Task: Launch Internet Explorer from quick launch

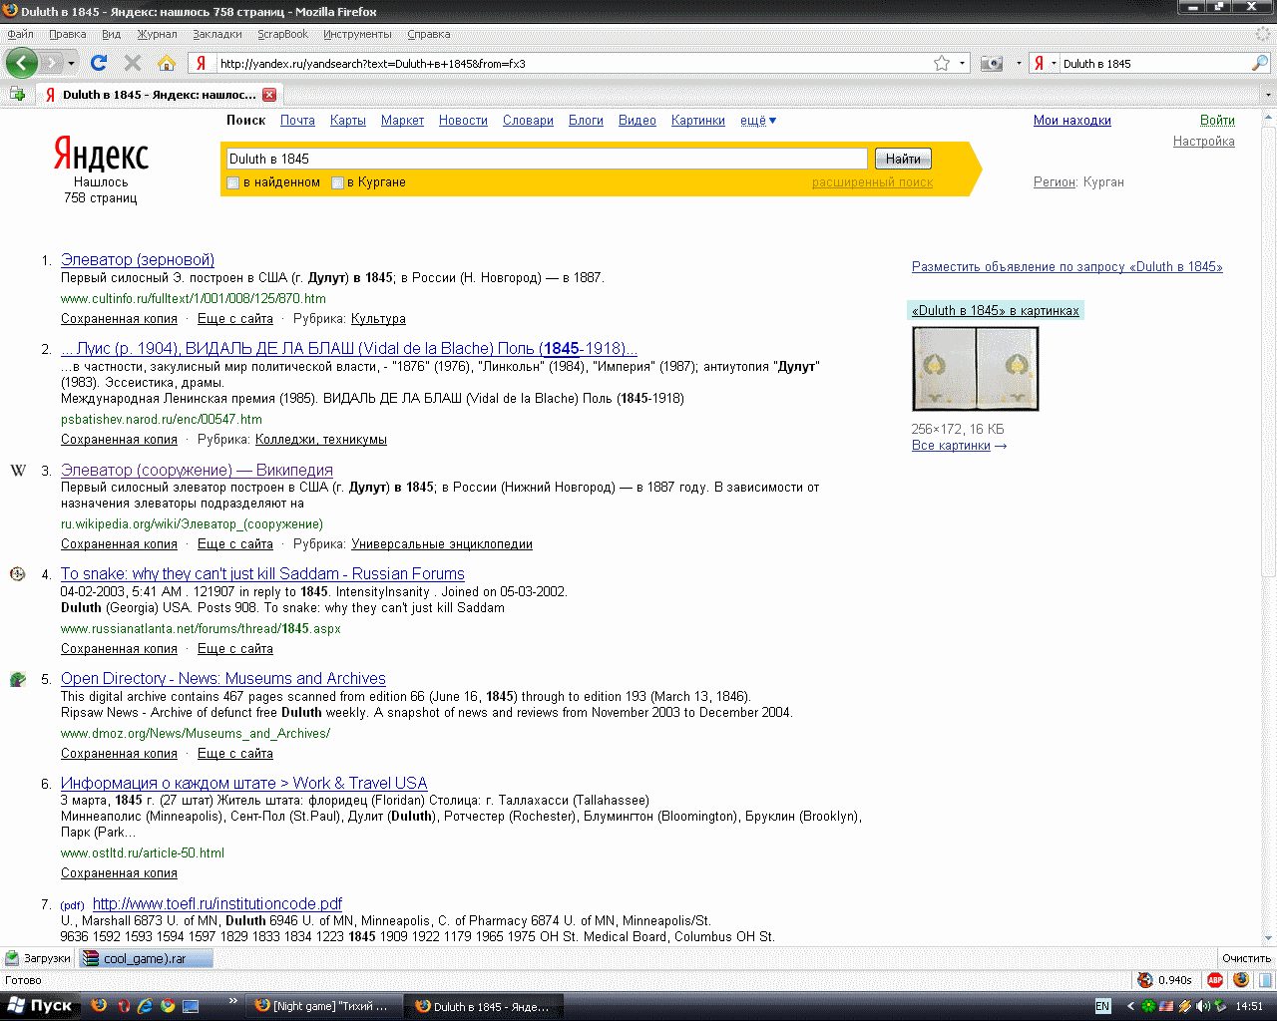Action: (145, 1006)
